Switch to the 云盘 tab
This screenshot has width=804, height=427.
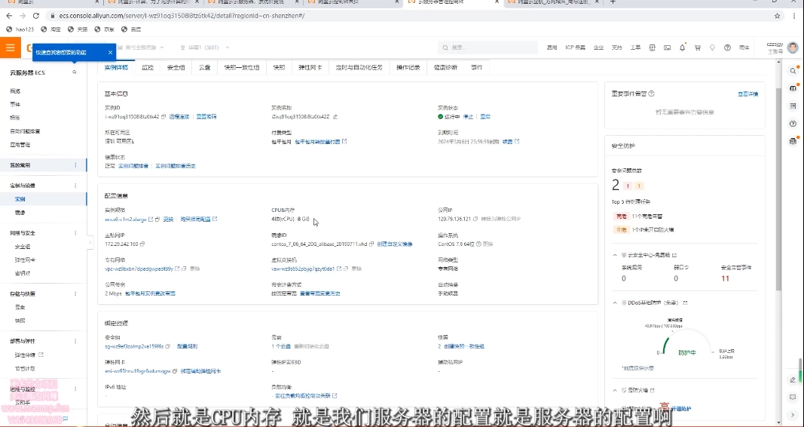[x=205, y=68]
